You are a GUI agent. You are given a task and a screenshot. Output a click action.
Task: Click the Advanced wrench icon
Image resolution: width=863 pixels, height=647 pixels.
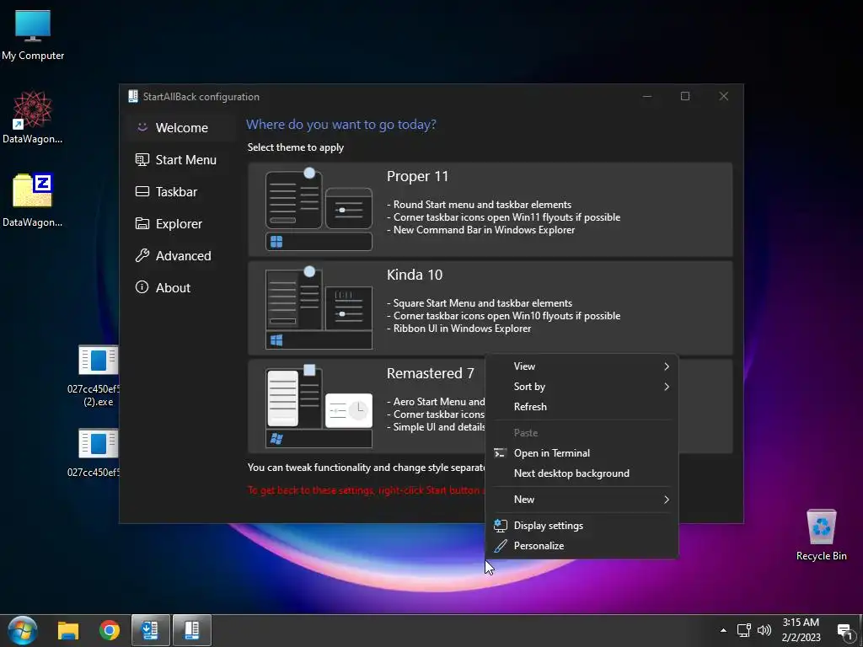(x=142, y=255)
